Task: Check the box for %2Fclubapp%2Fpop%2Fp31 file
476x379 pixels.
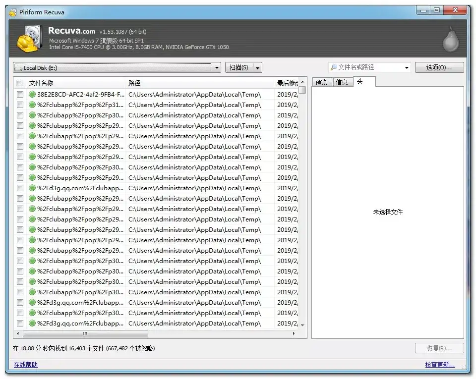Action: 20,105
